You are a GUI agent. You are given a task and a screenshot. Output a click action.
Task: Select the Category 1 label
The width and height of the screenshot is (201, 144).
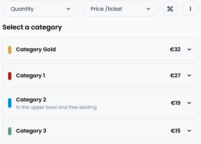31,76
